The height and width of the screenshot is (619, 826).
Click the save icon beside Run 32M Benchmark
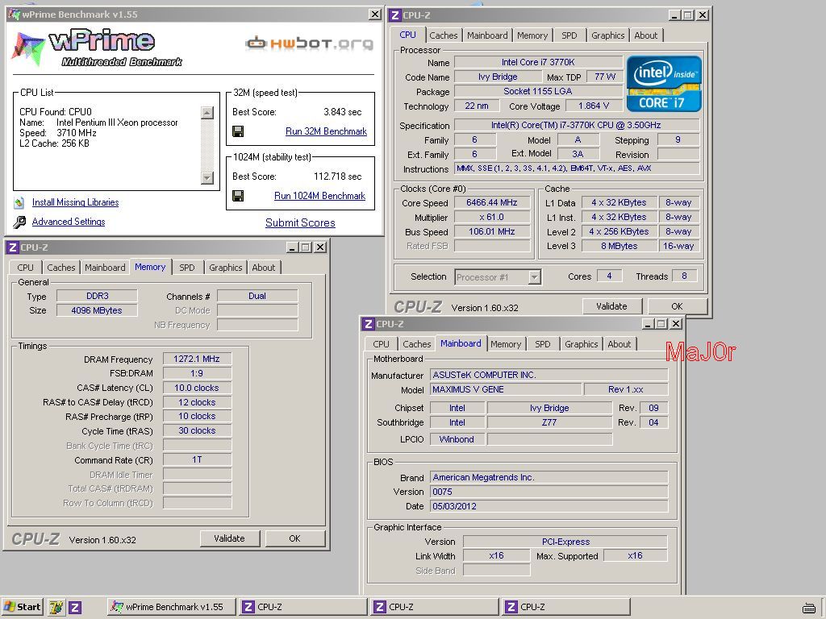pyautogui.click(x=238, y=131)
